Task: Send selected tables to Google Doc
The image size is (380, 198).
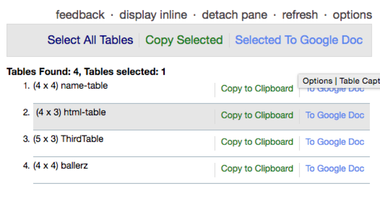Action: [299, 40]
